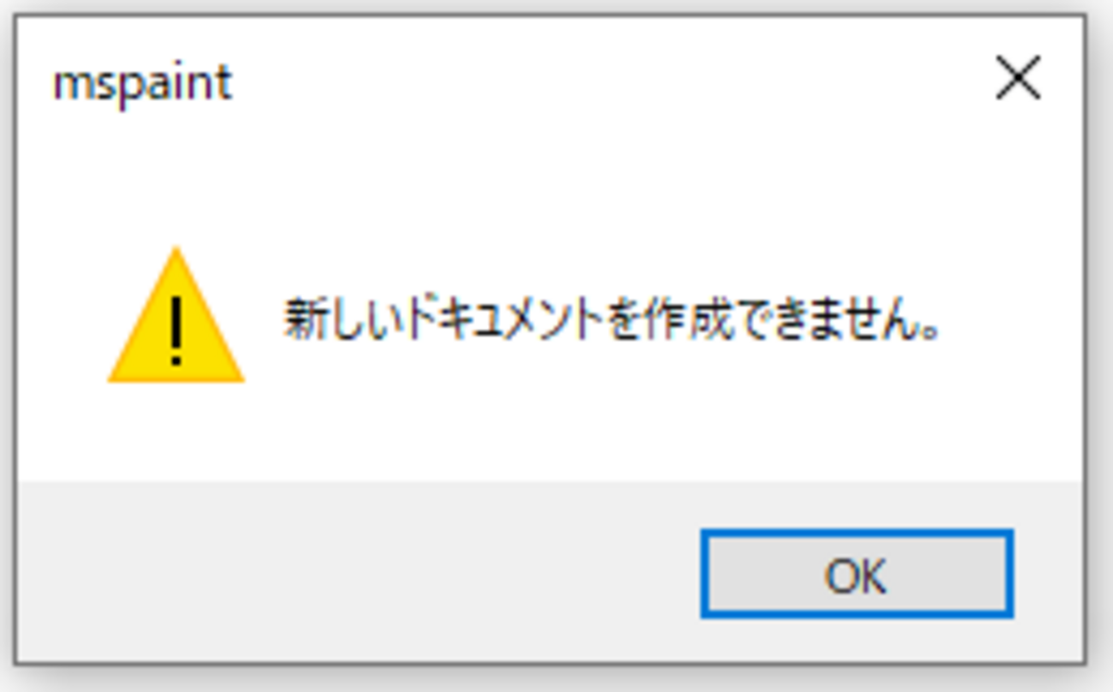Click the blue-outlined OK button
Image resolution: width=1113 pixels, height=692 pixels.
click(x=857, y=574)
